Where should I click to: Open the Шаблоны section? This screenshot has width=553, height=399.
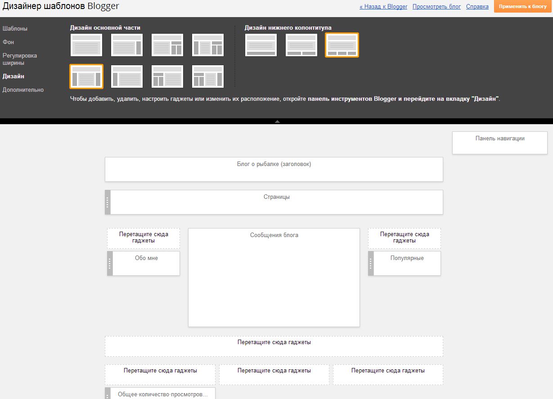pos(15,29)
